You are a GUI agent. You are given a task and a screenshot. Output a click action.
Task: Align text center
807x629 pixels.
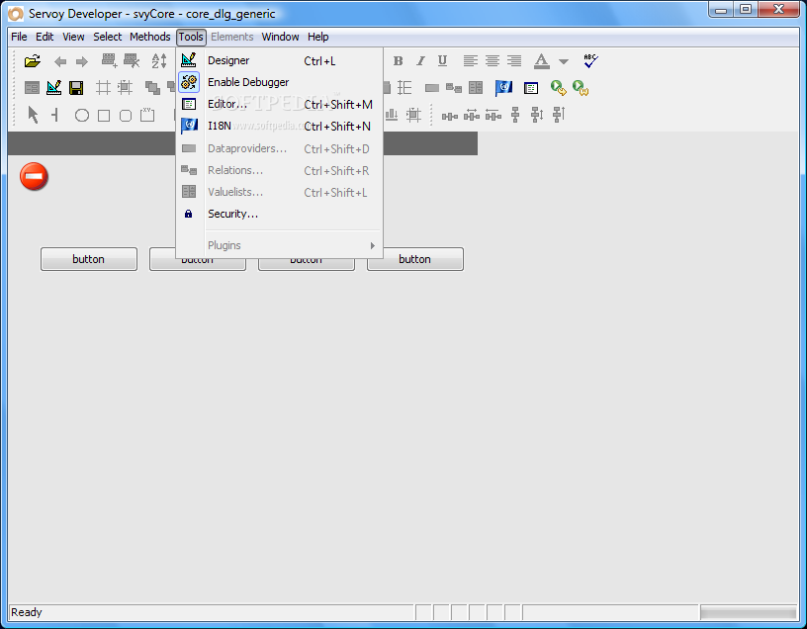click(x=493, y=60)
